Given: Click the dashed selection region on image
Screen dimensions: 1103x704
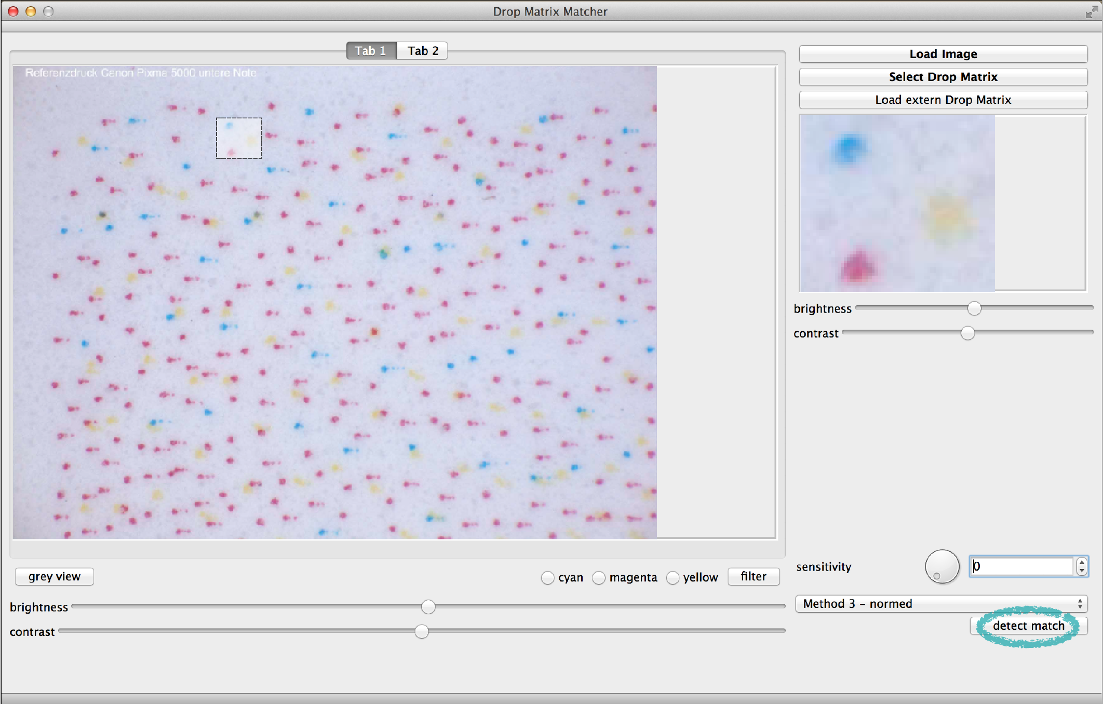Looking at the screenshot, I should (x=239, y=138).
